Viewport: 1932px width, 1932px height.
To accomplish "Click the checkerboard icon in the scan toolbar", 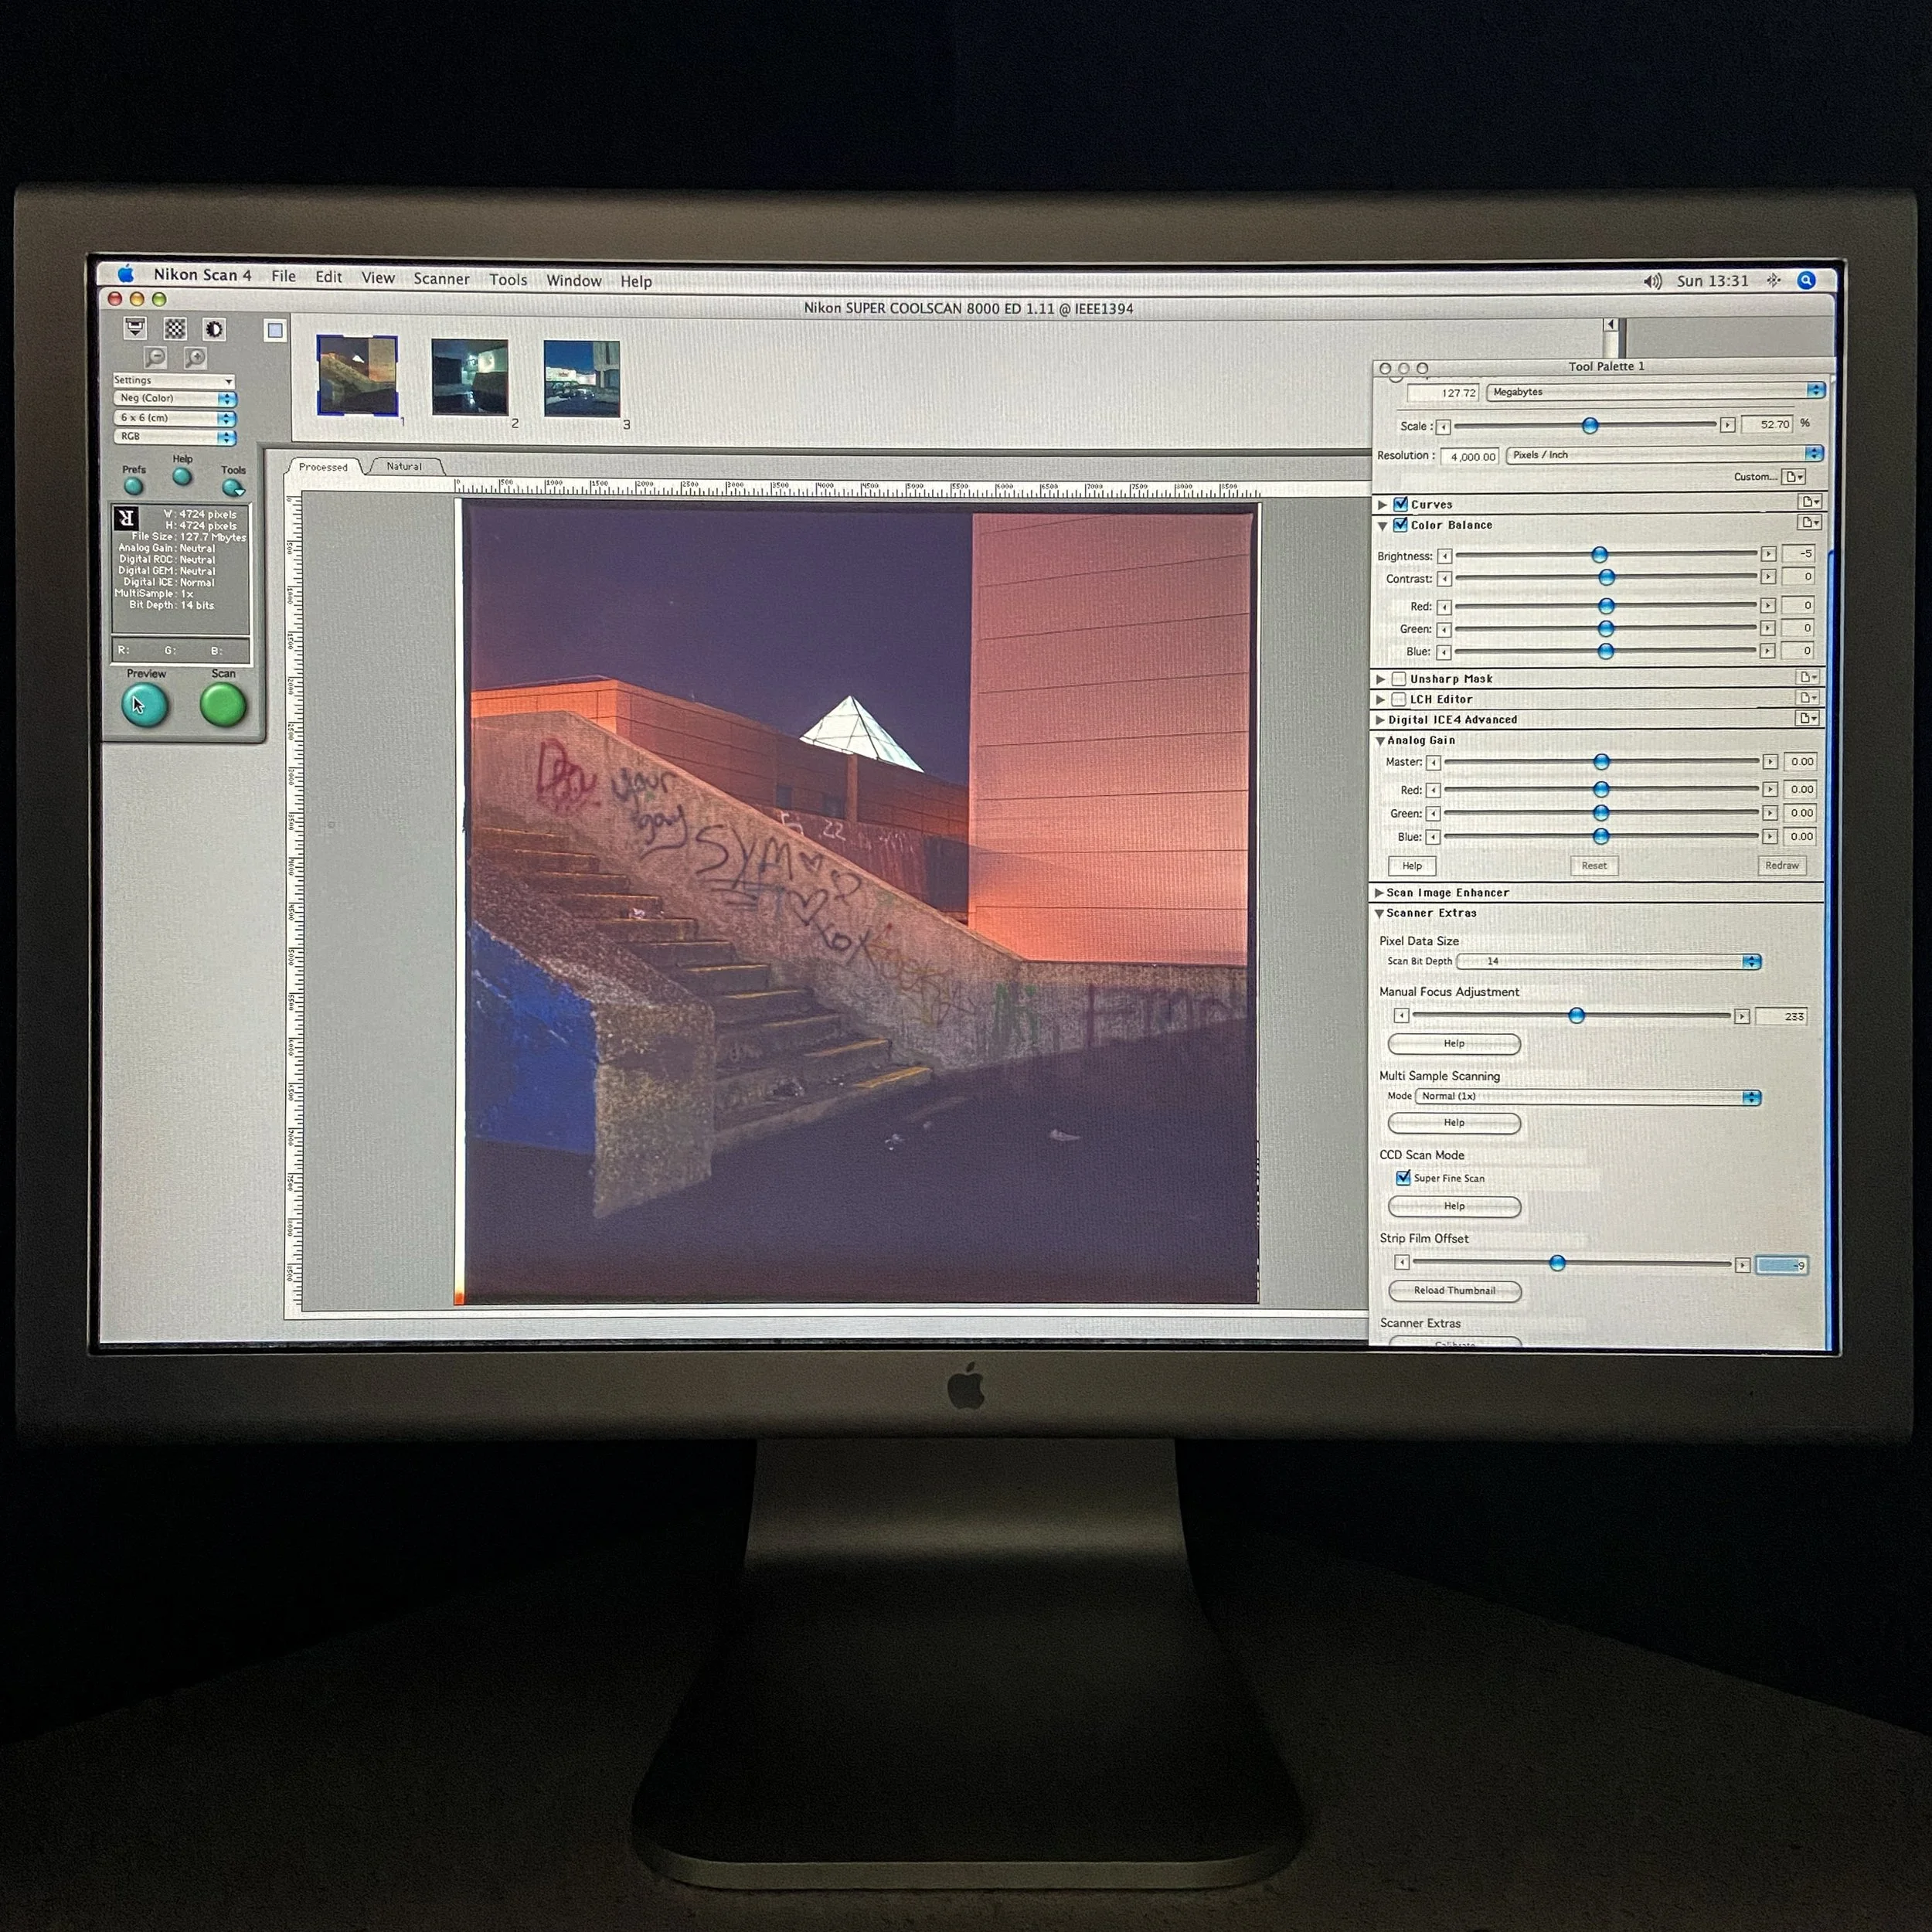I will [175, 328].
